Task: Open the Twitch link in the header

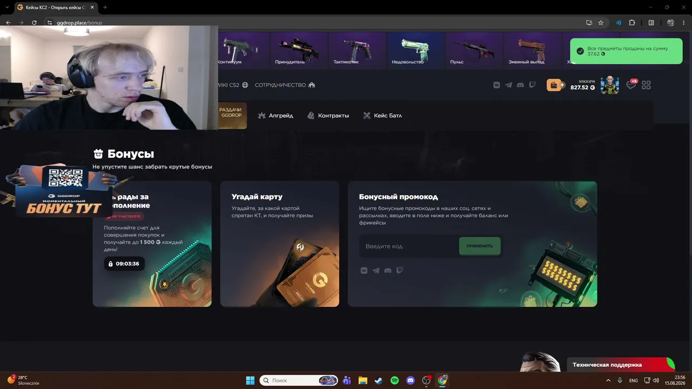Action: 532,85
